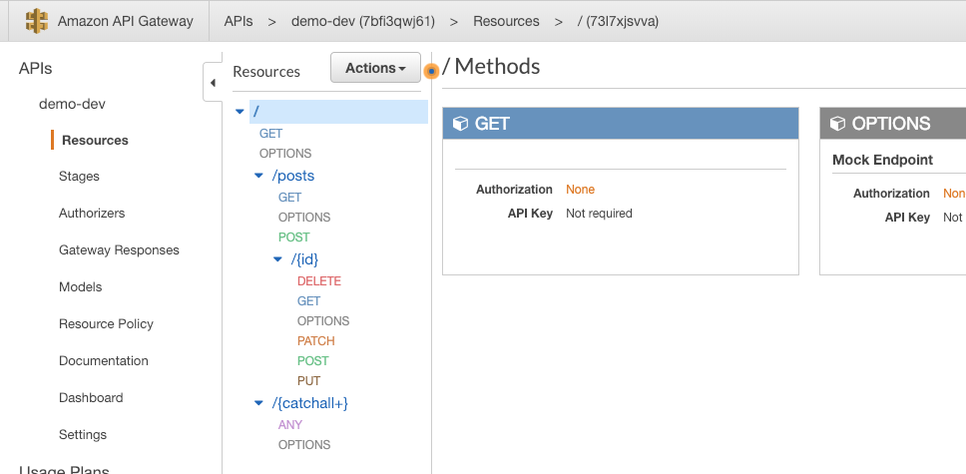Select the ANY method under /{catchall+}
This screenshot has width=966, height=474.
[290, 425]
